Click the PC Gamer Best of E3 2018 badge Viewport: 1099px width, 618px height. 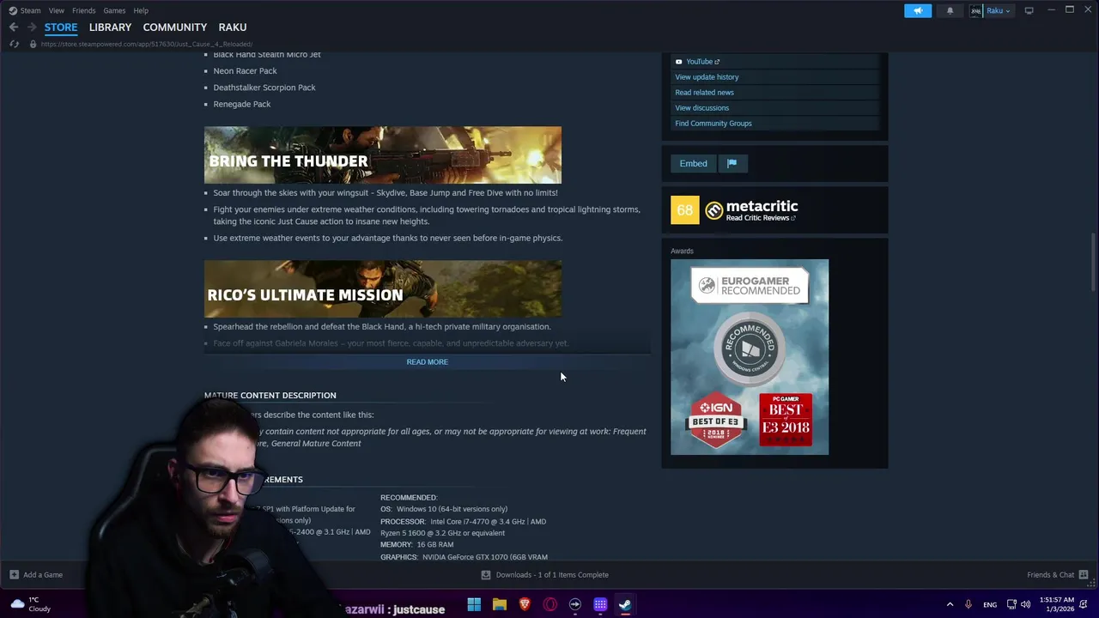(x=786, y=420)
